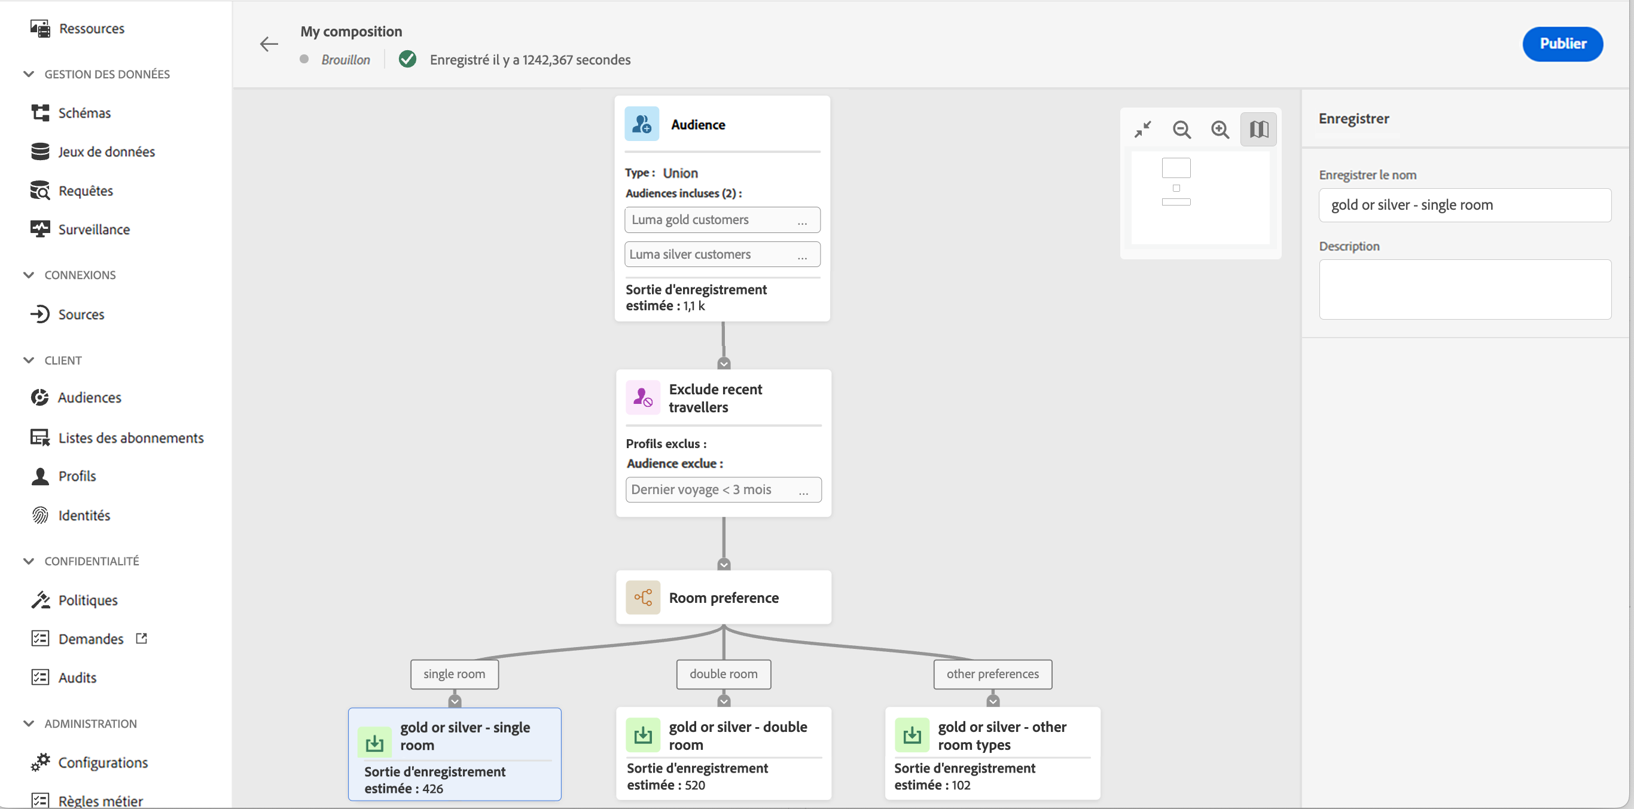Click the Publier button
1634x809 pixels.
(x=1562, y=44)
